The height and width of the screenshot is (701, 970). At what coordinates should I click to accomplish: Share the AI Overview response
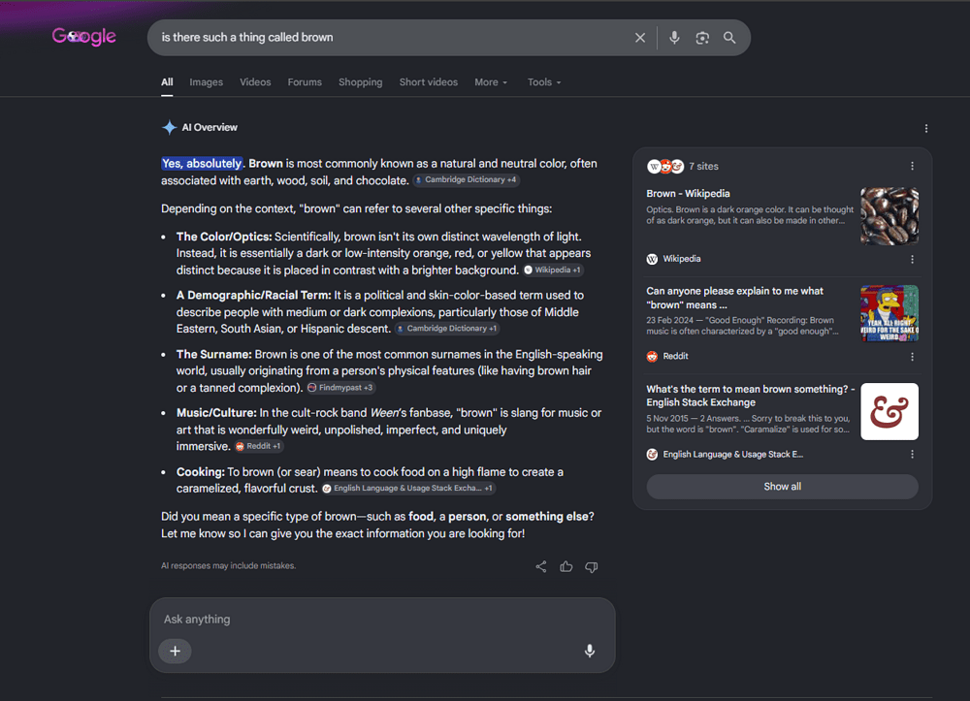click(x=540, y=566)
